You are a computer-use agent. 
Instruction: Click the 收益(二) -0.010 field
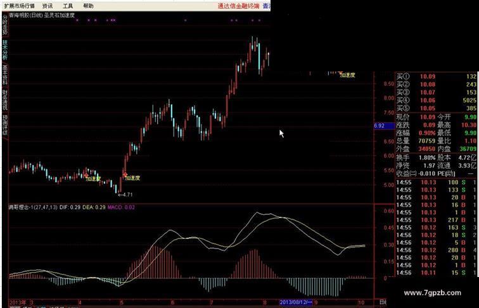[x=416, y=173]
